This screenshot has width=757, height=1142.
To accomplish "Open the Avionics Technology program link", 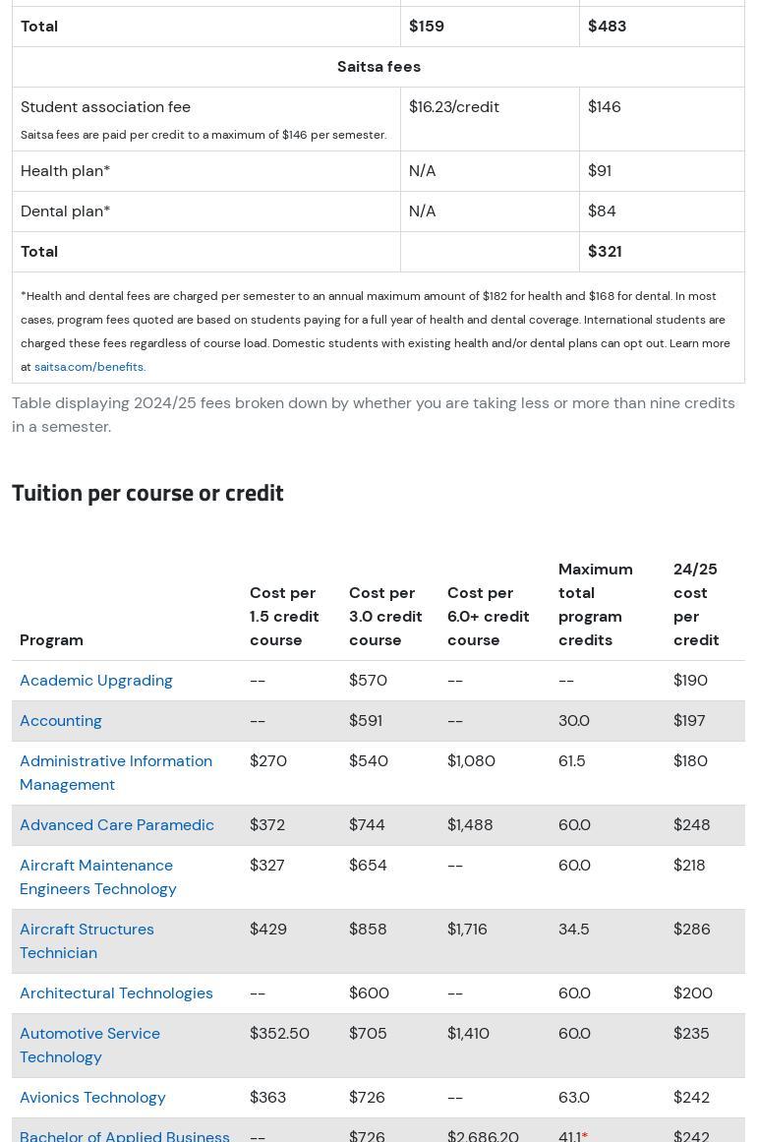I will point(92,1098).
